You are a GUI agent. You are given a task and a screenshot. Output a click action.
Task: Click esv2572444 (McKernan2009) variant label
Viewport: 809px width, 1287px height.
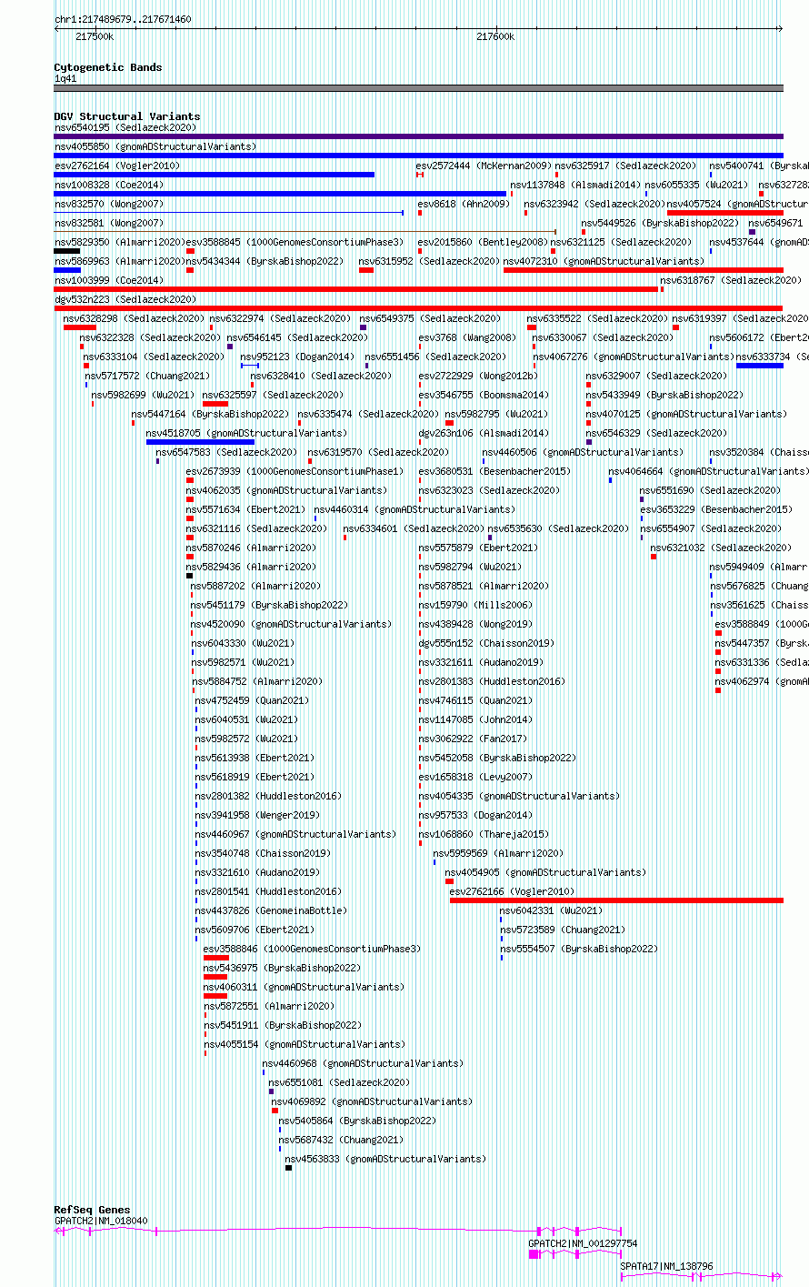(484, 166)
